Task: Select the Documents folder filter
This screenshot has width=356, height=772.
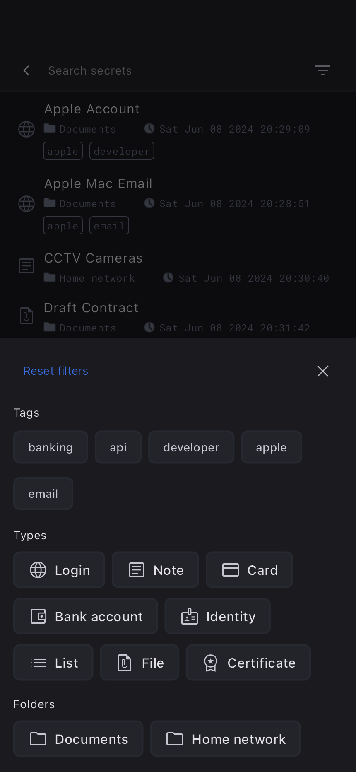Action: pyautogui.click(x=78, y=739)
